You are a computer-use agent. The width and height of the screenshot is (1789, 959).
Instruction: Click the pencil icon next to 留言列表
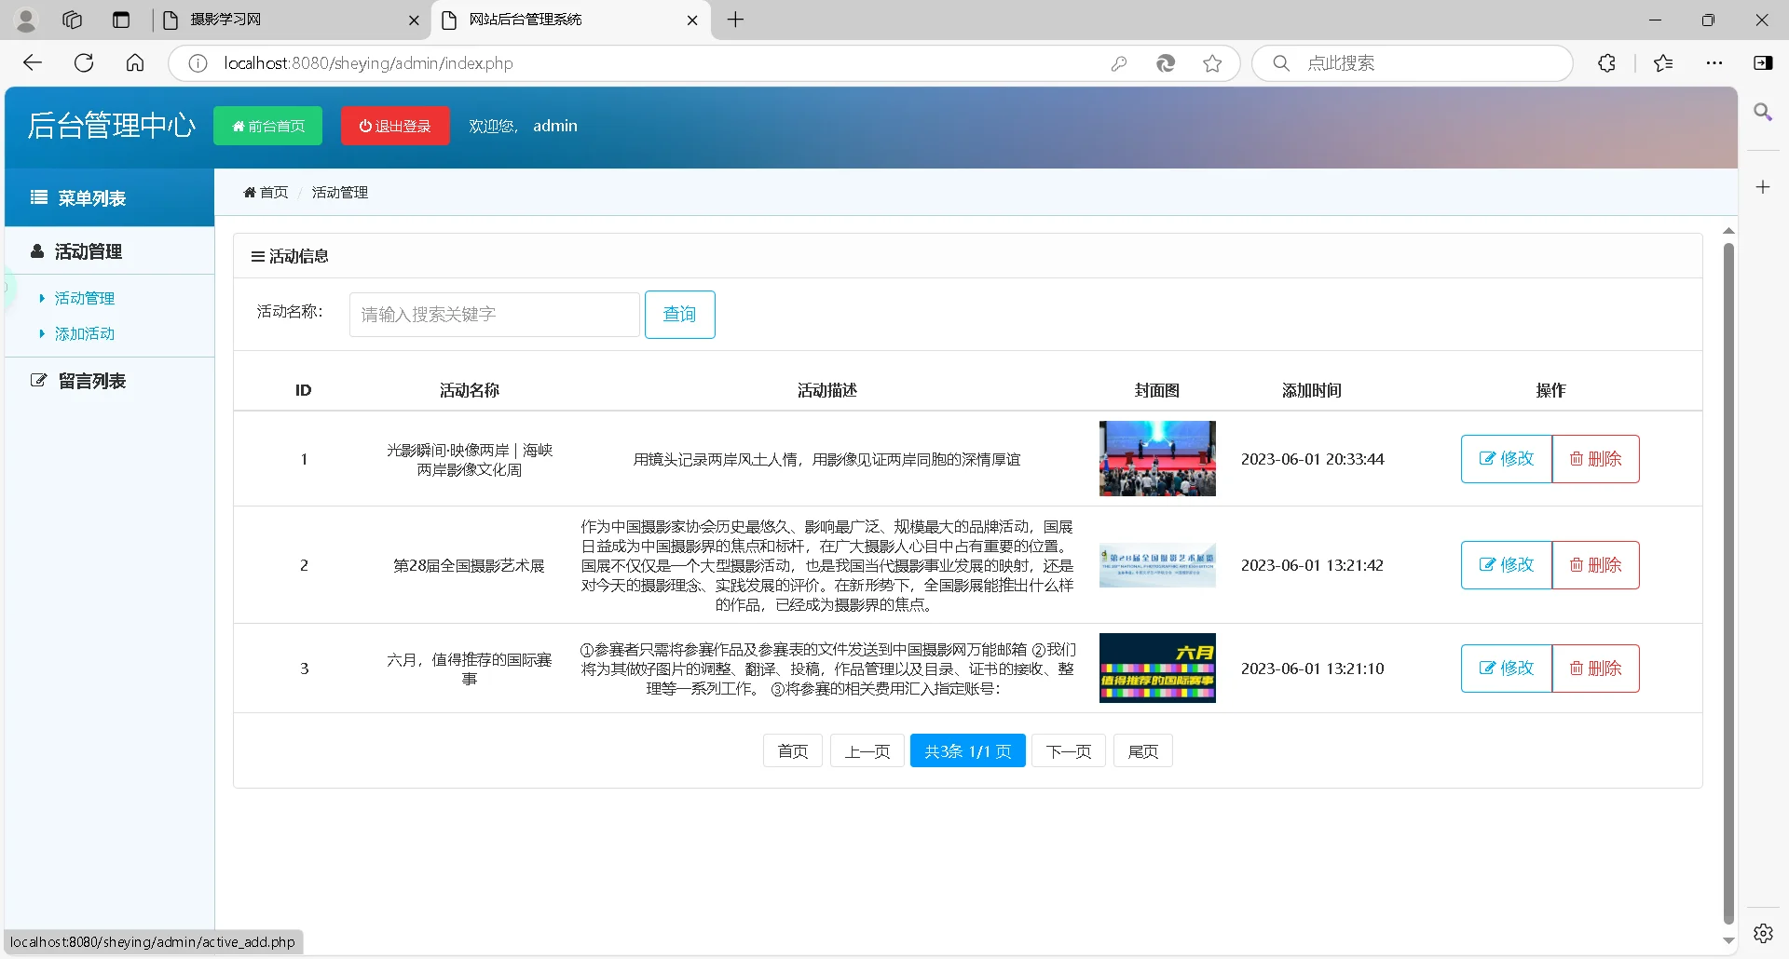tap(38, 380)
